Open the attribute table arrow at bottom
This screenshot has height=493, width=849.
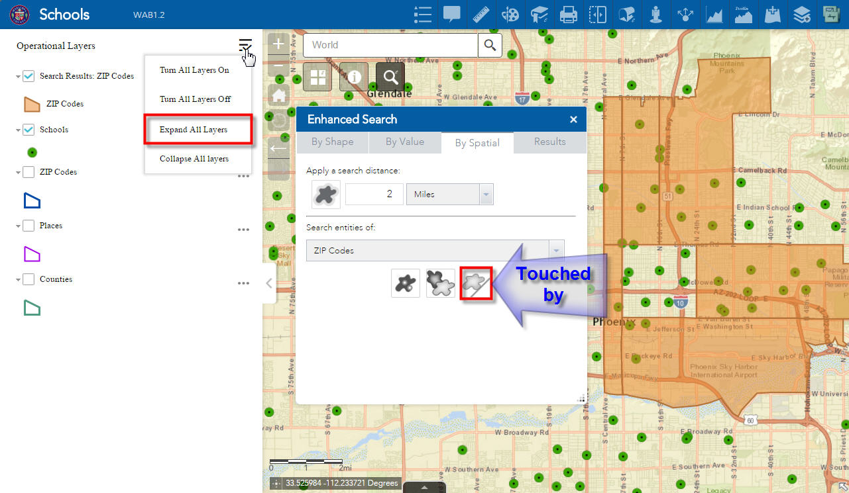(x=424, y=488)
